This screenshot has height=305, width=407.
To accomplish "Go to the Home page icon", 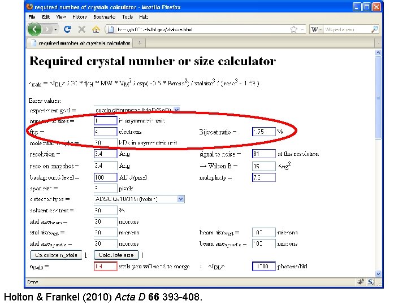I will (x=96, y=29).
